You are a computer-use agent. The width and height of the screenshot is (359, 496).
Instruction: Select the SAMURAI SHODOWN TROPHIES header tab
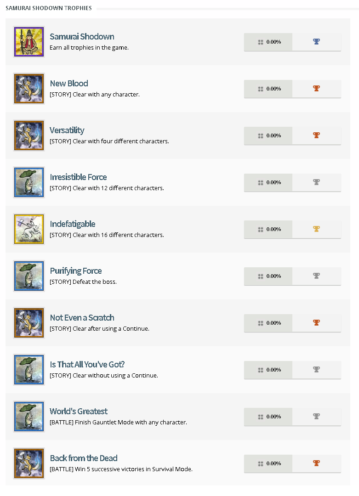coord(48,8)
